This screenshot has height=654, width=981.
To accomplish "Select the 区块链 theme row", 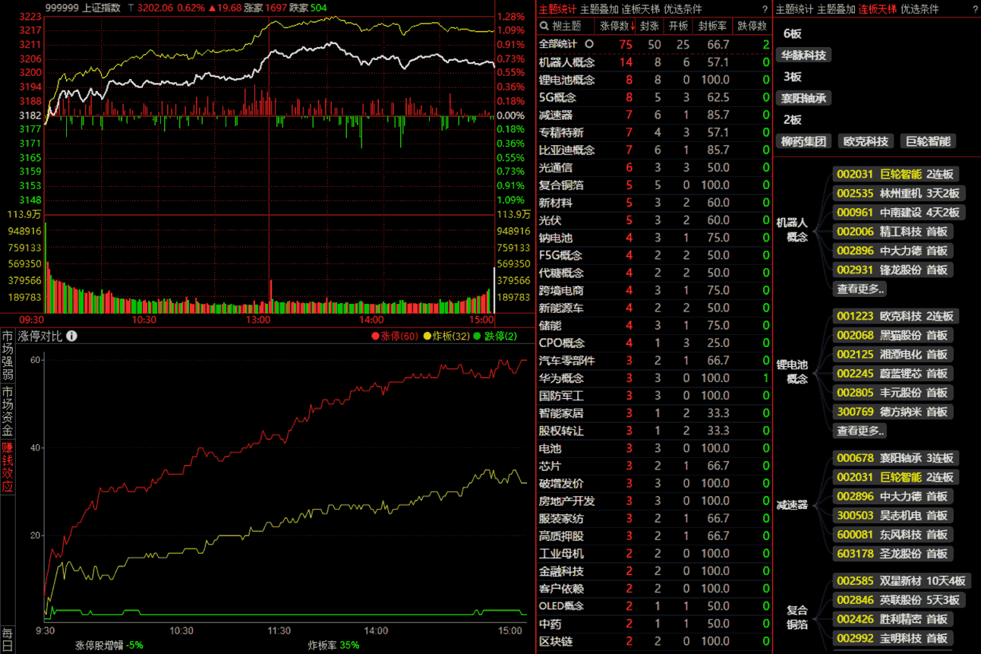I will [x=654, y=641].
